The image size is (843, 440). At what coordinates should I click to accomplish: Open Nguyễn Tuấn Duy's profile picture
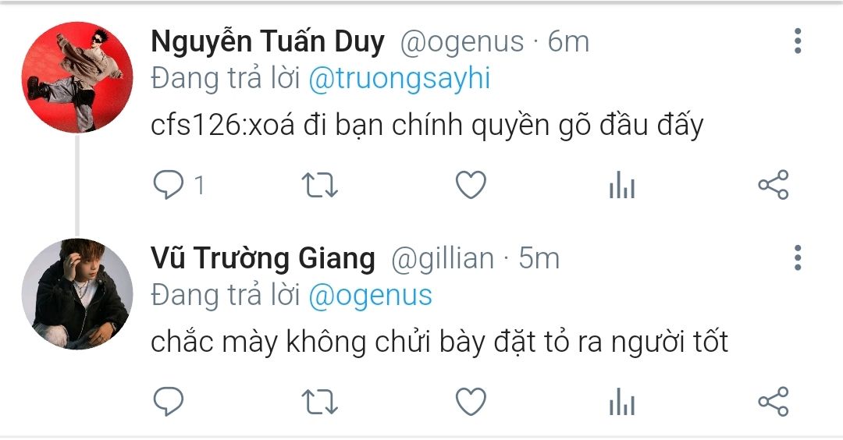77,77
